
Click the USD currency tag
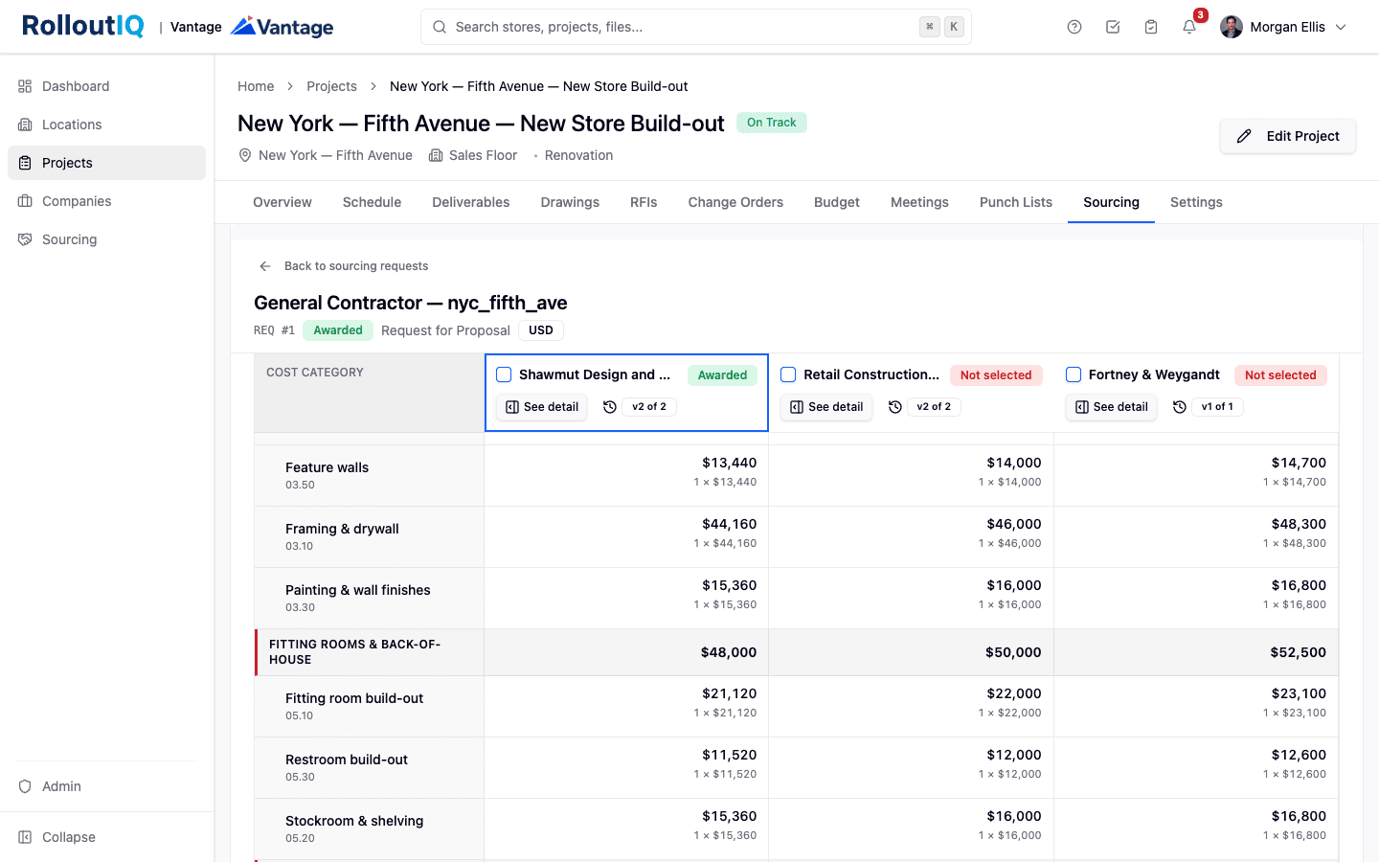[x=541, y=330]
